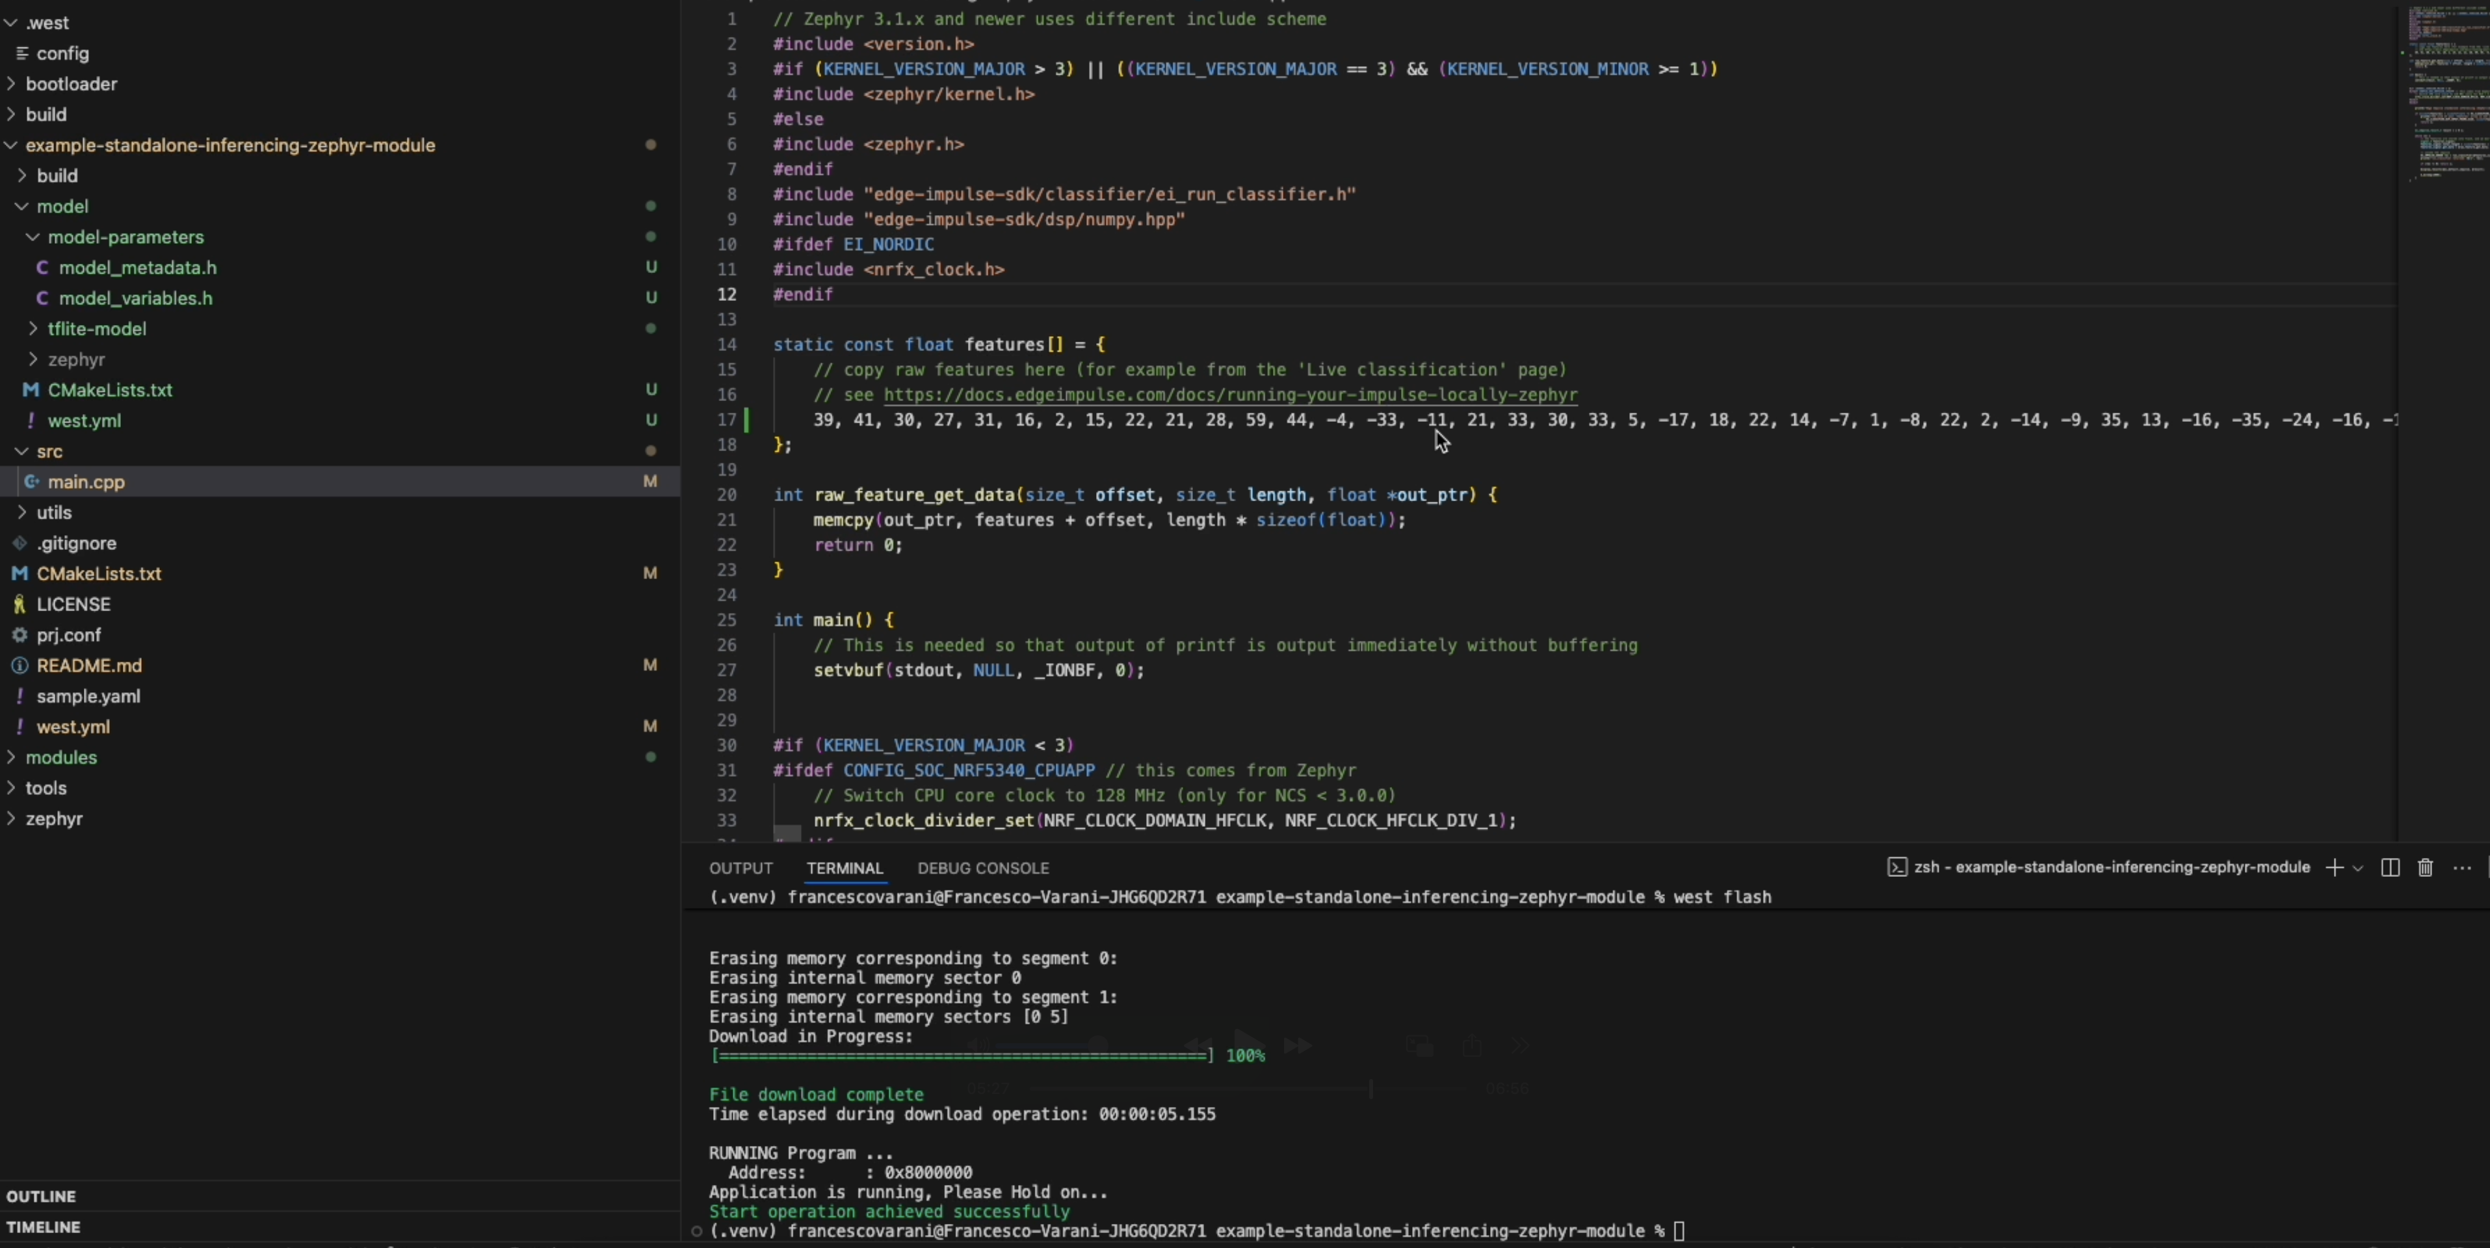Expand the tflite-model folder
Viewport: 2490px width, 1248px height.
(x=33, y=329)
